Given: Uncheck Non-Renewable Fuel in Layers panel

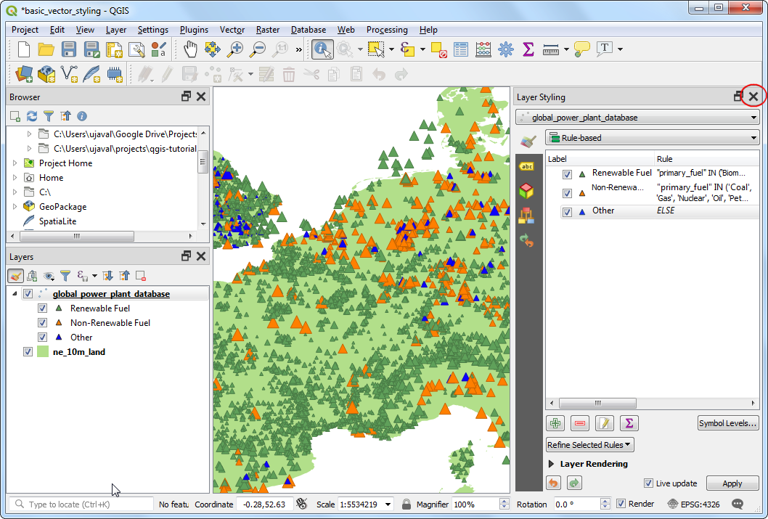Looking at the screenshot, I should pos(43,323).
